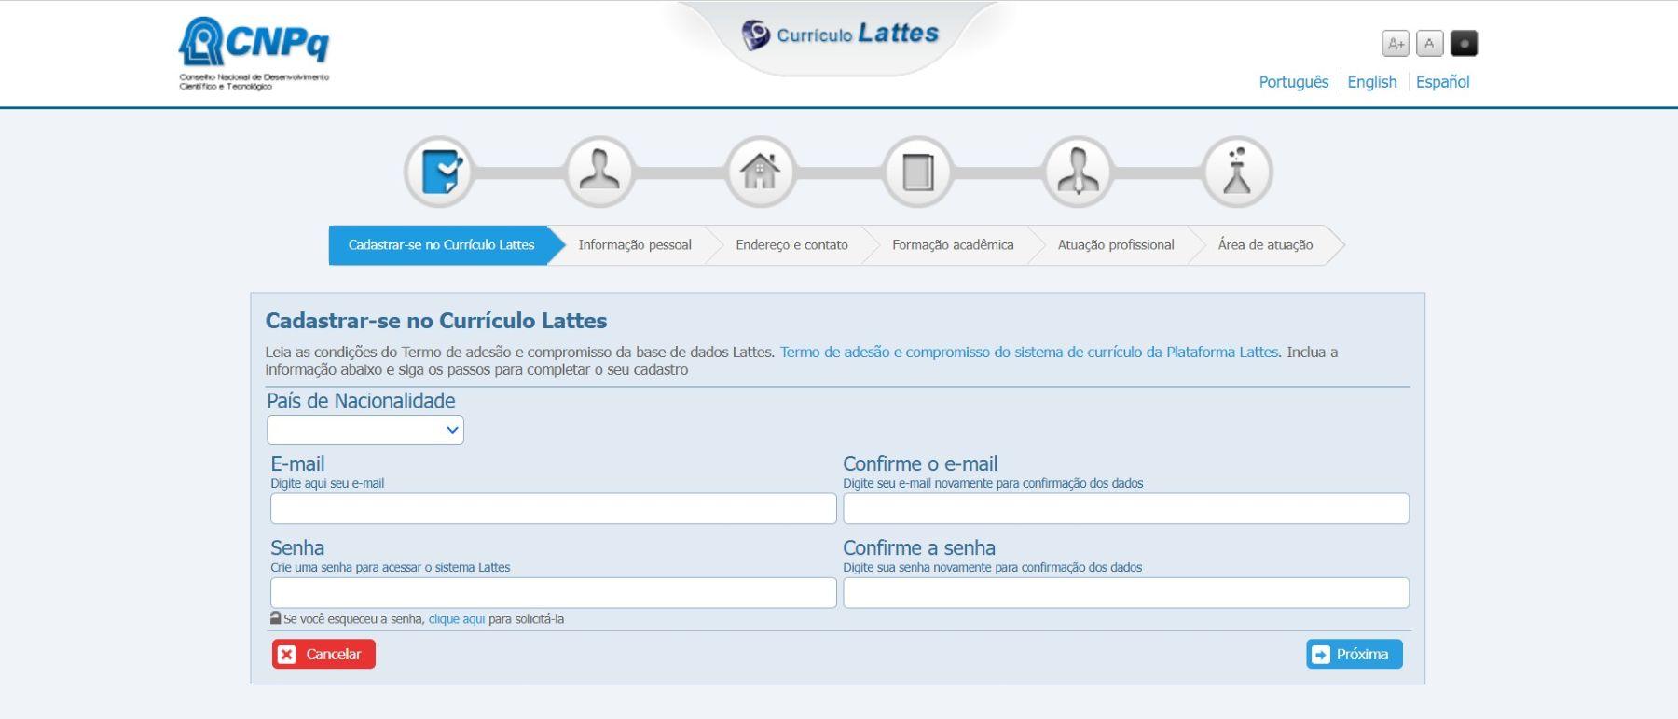
Task: Switch language to English
Action: (x=1372, y=82)
